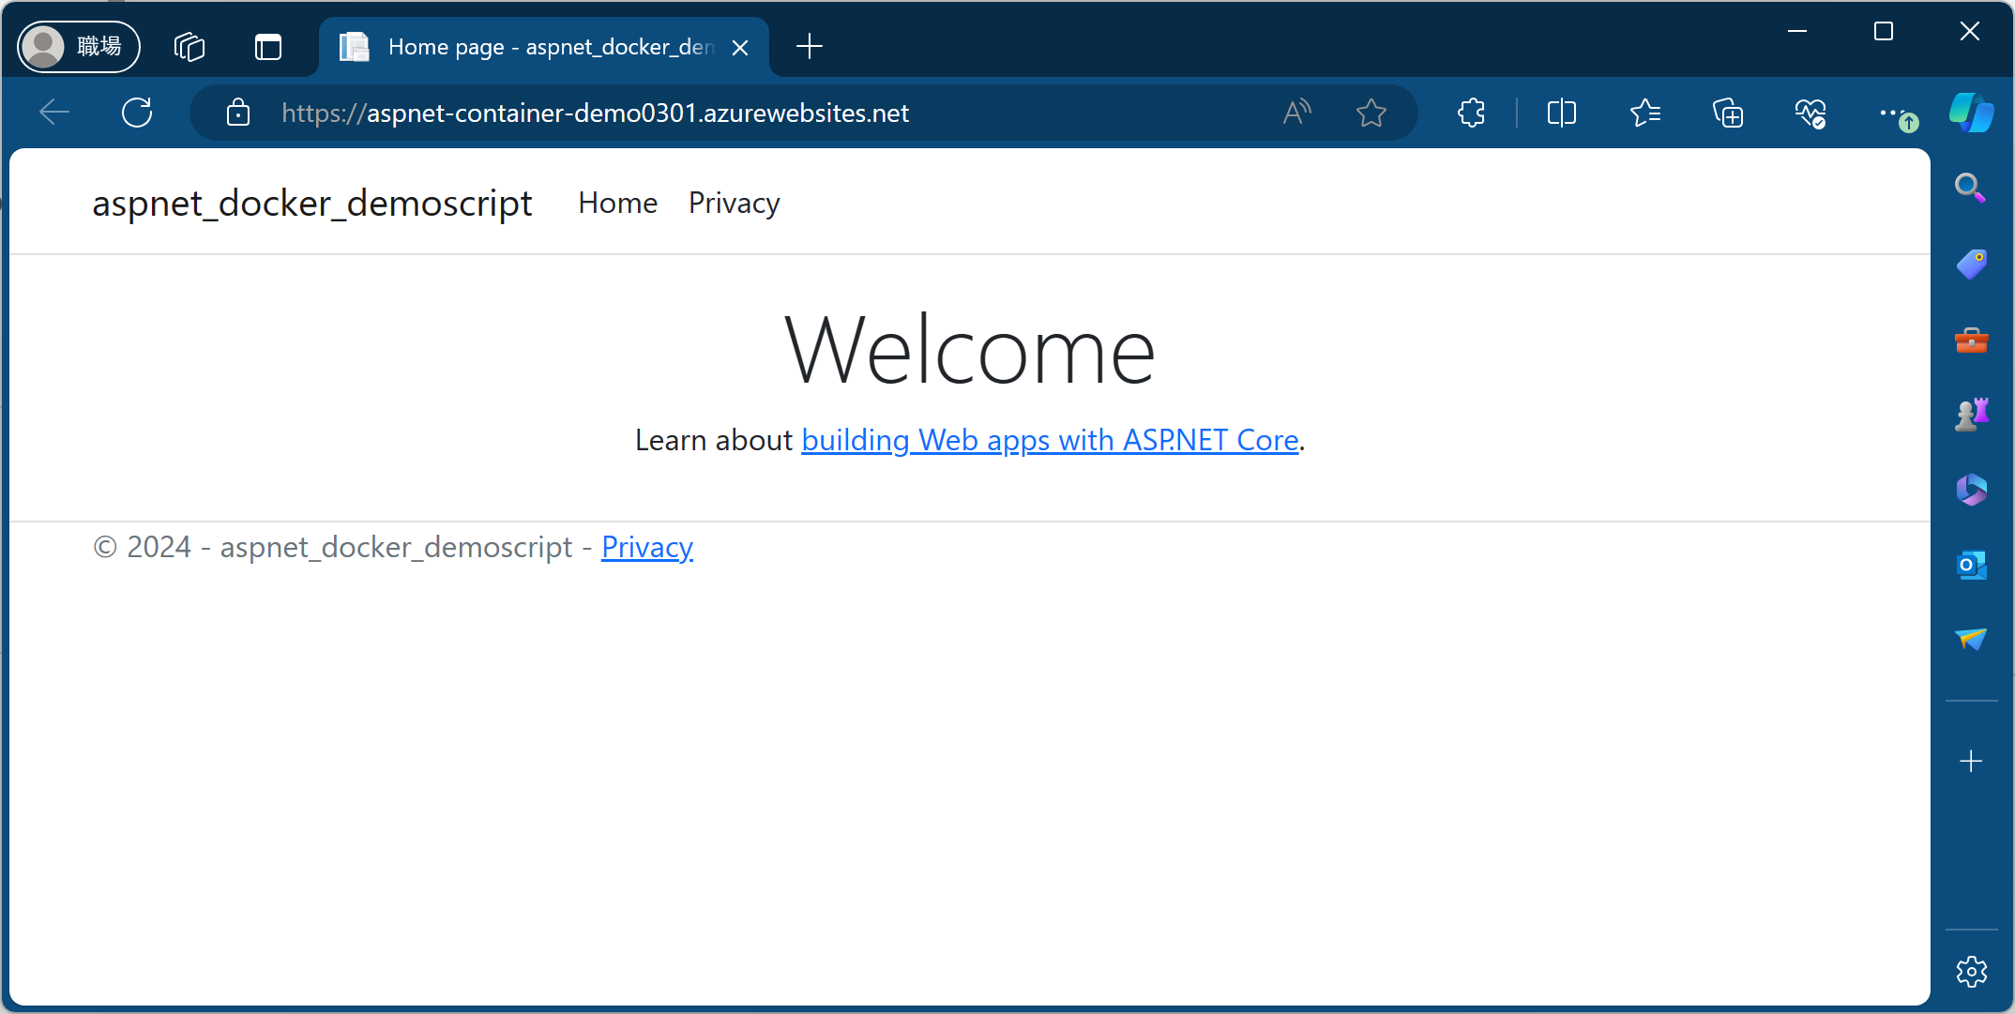Viewport: 2015px width, 1014px height.
Task: Open the Workspaces icon
Action: click(x=189, y=46)
